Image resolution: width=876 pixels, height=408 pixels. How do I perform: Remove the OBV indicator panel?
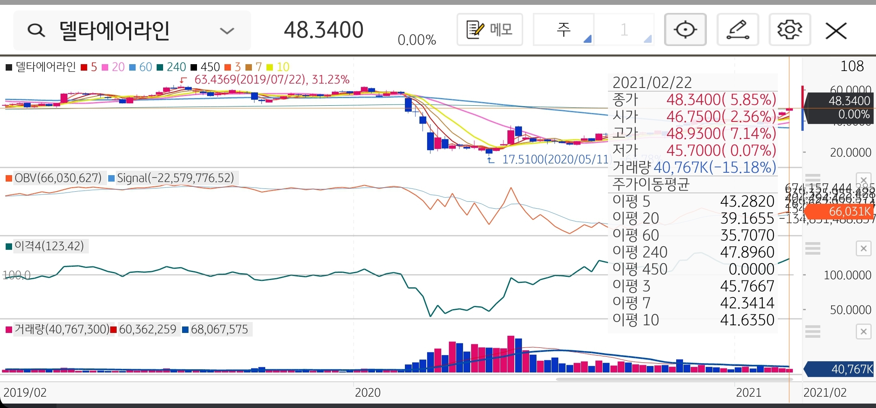[863, 180]
